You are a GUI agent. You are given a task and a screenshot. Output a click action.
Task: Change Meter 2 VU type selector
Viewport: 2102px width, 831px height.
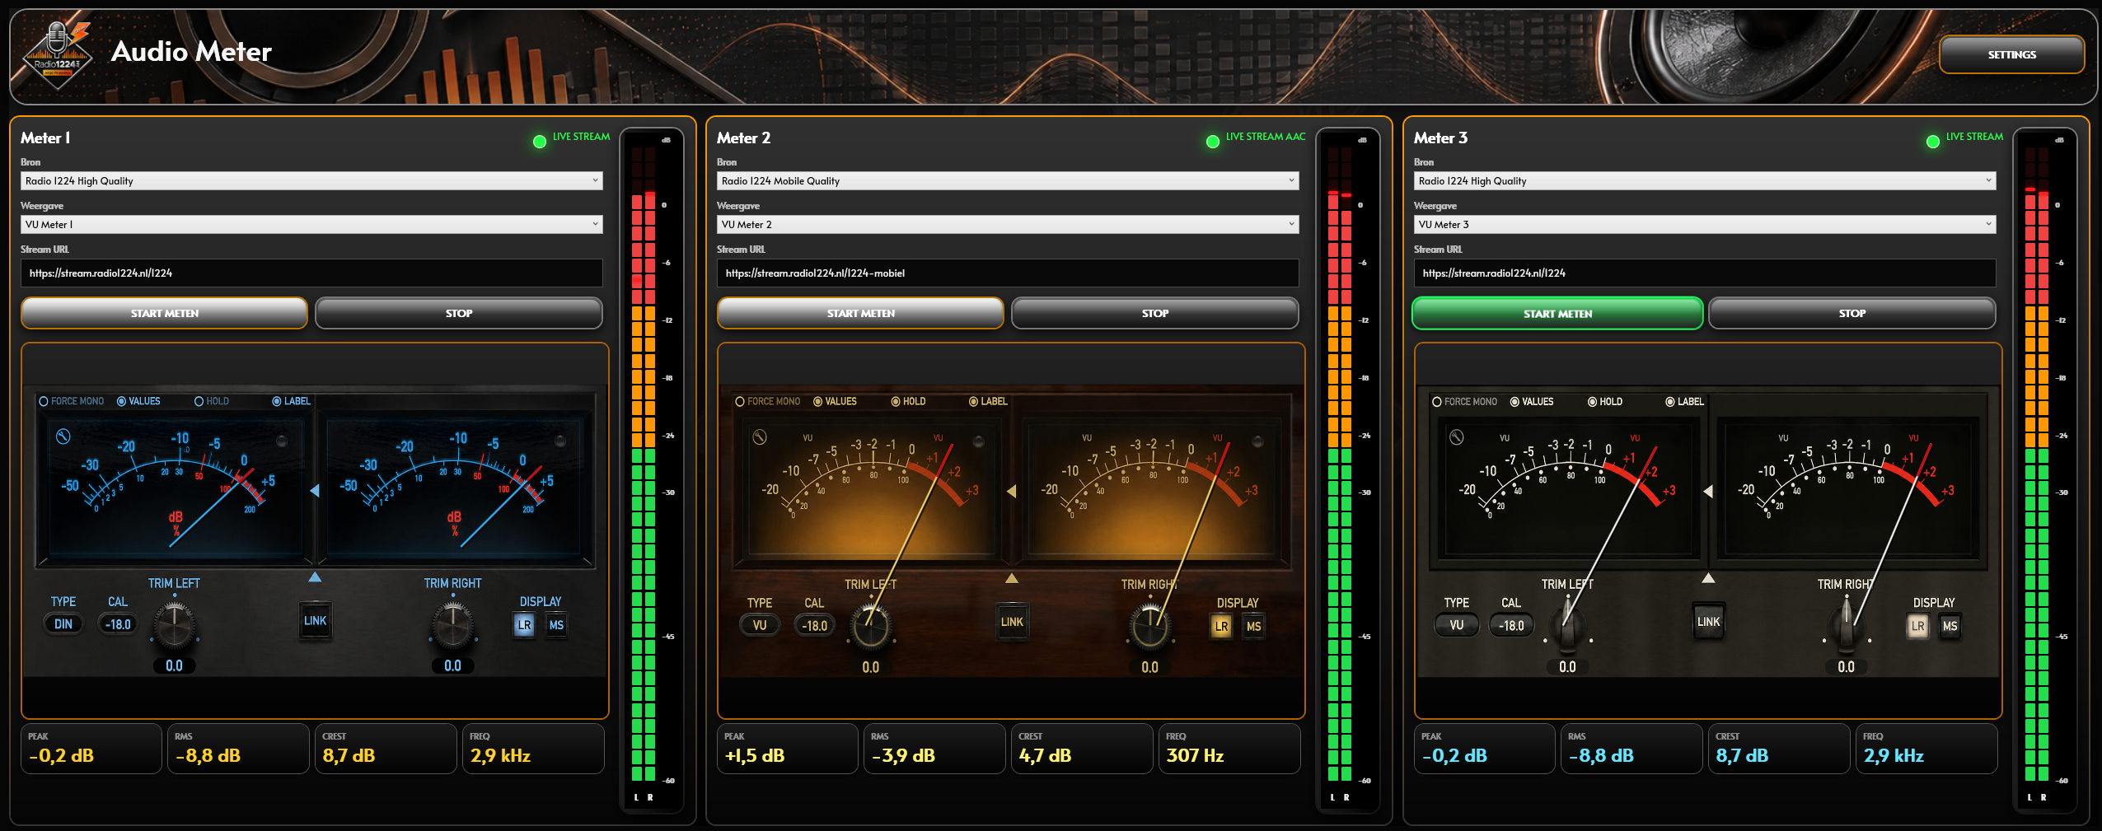pos(760,625)
